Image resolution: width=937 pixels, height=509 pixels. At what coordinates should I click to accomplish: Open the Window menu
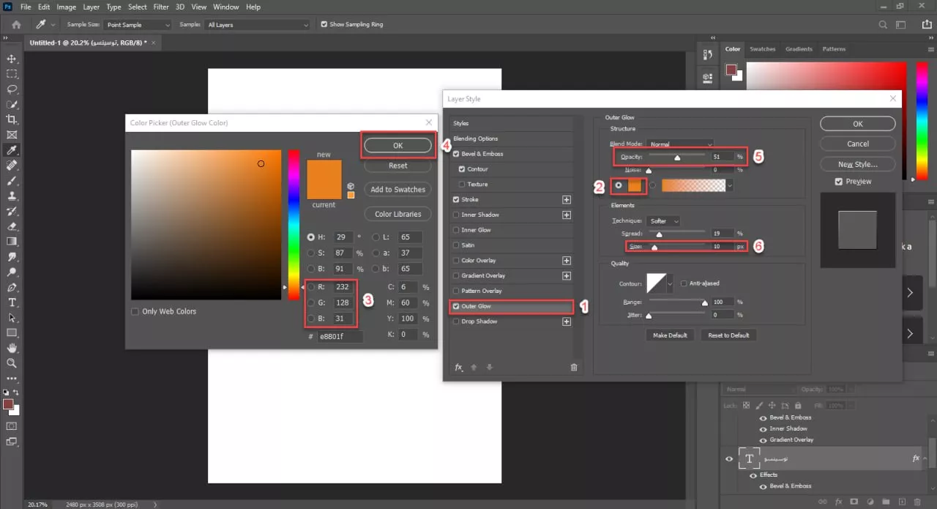(x=226, y=7)
